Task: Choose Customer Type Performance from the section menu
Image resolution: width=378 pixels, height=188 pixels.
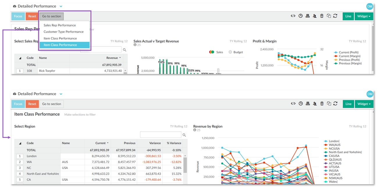Action: tap(63, 32)
